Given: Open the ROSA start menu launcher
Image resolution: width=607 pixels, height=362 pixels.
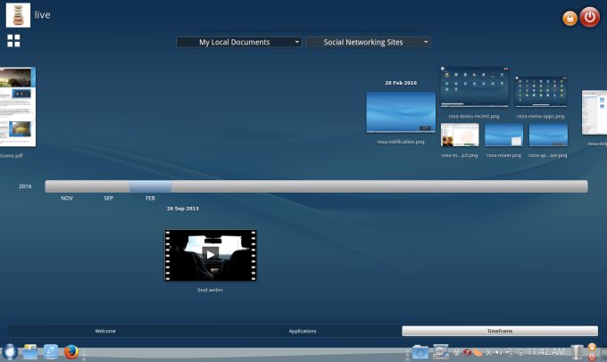Looking at the screenshot, I should point(10,352).
